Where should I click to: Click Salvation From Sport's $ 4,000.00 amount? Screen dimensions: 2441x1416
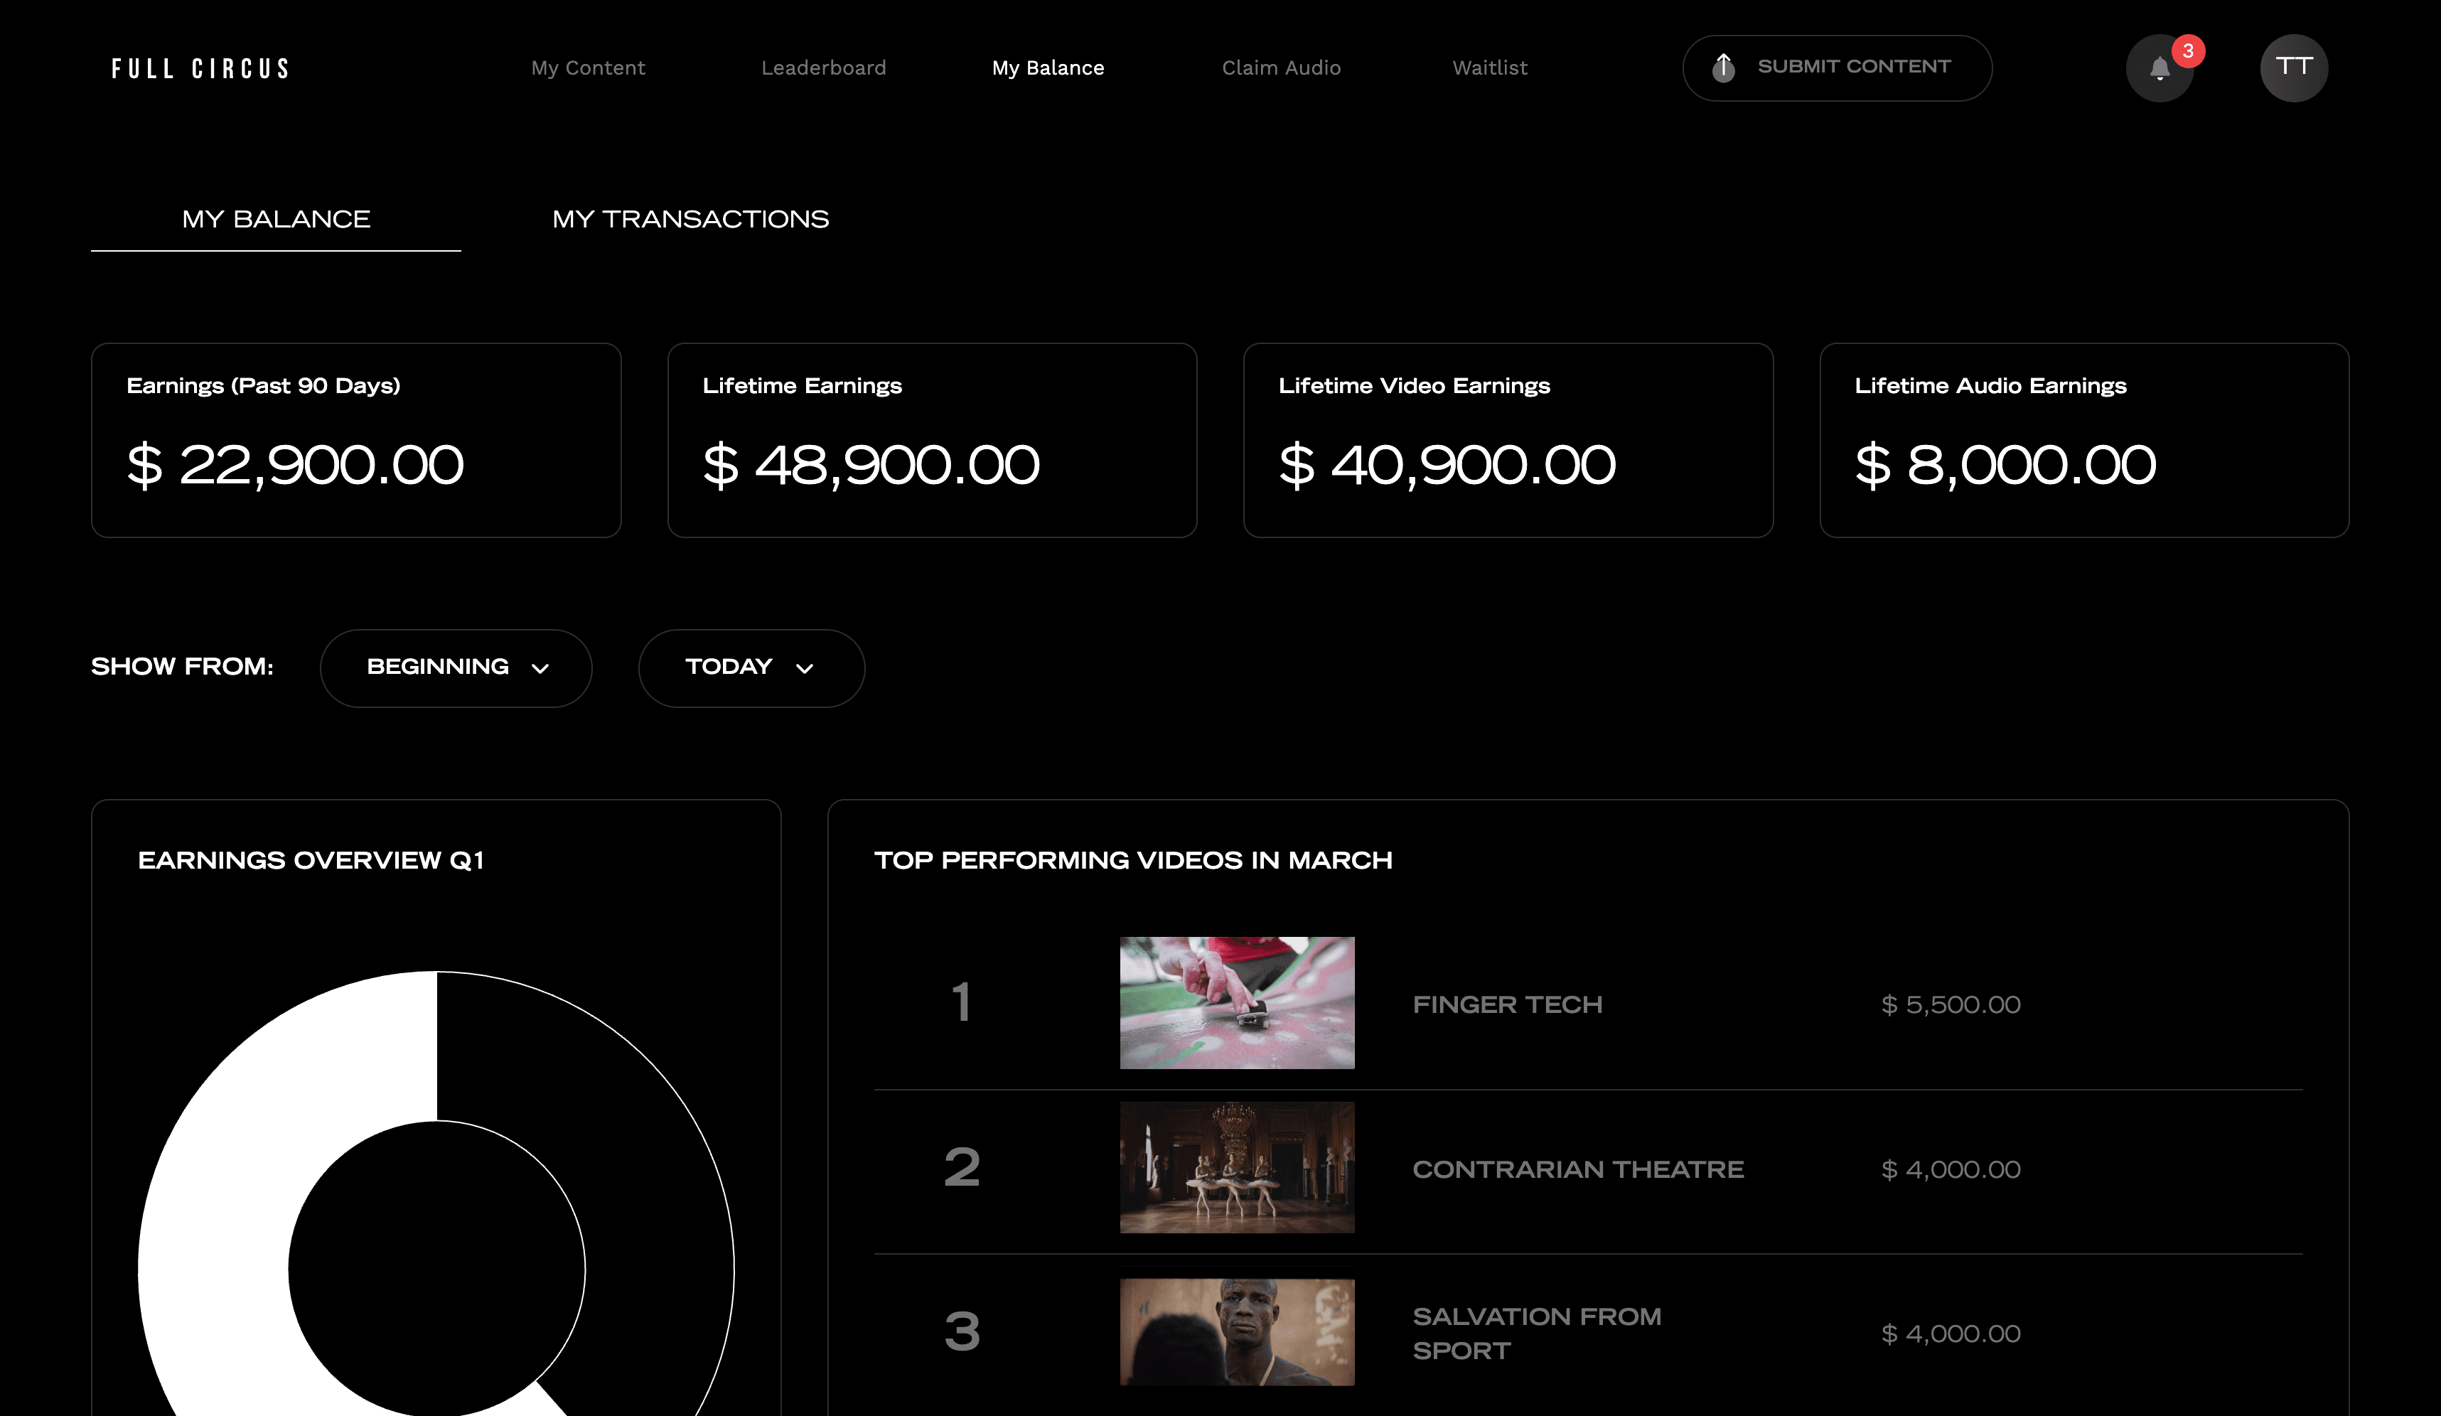pyautogui.click(x=1951, y=1334)
